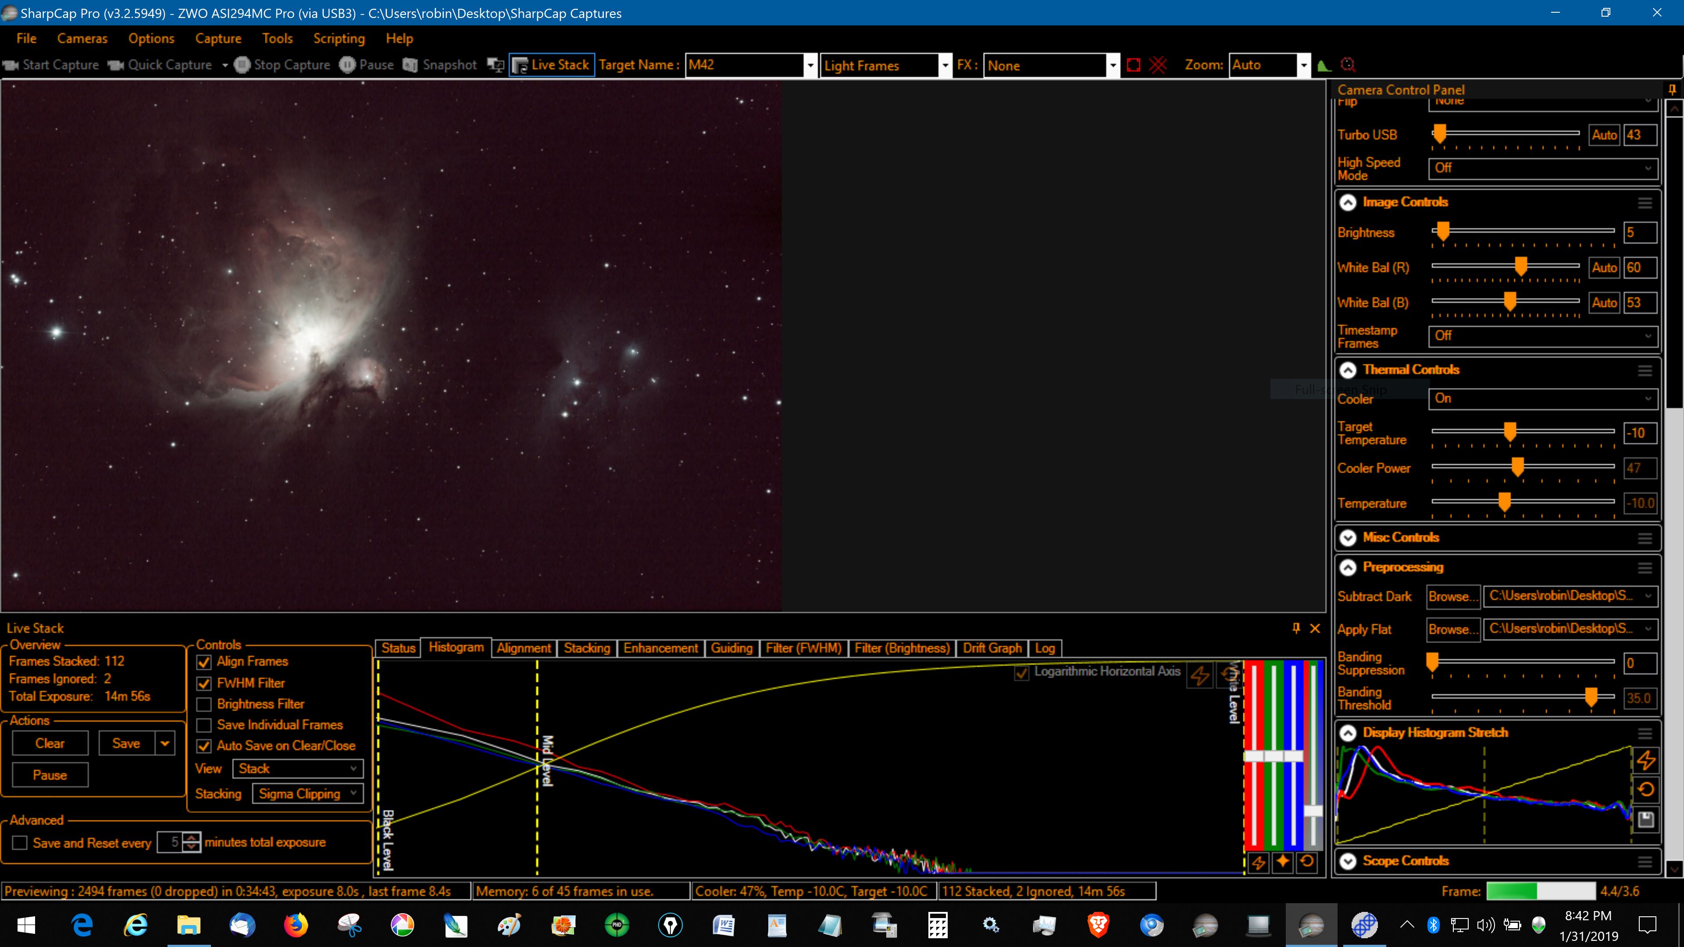Open the Calculator from the taskbar
The image size is (1684, 947).
938,925
